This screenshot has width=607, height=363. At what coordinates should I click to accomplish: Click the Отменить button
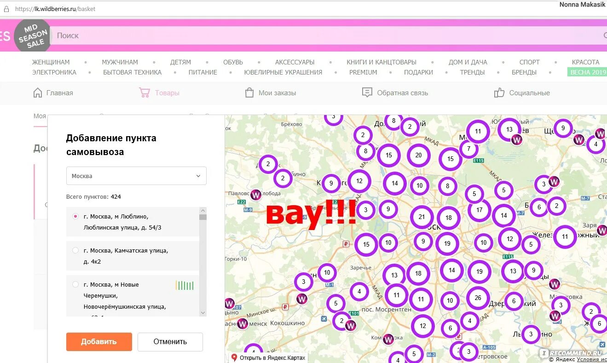point(170,342)
